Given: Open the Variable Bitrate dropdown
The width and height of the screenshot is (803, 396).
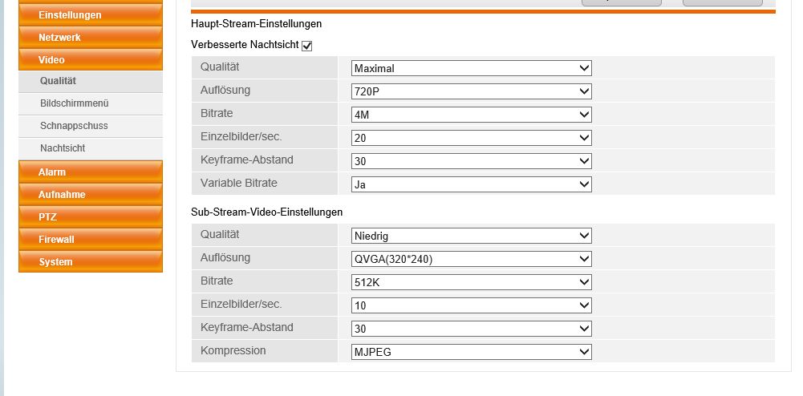Looking at the screenshot, I should click(x=471, y=184).
